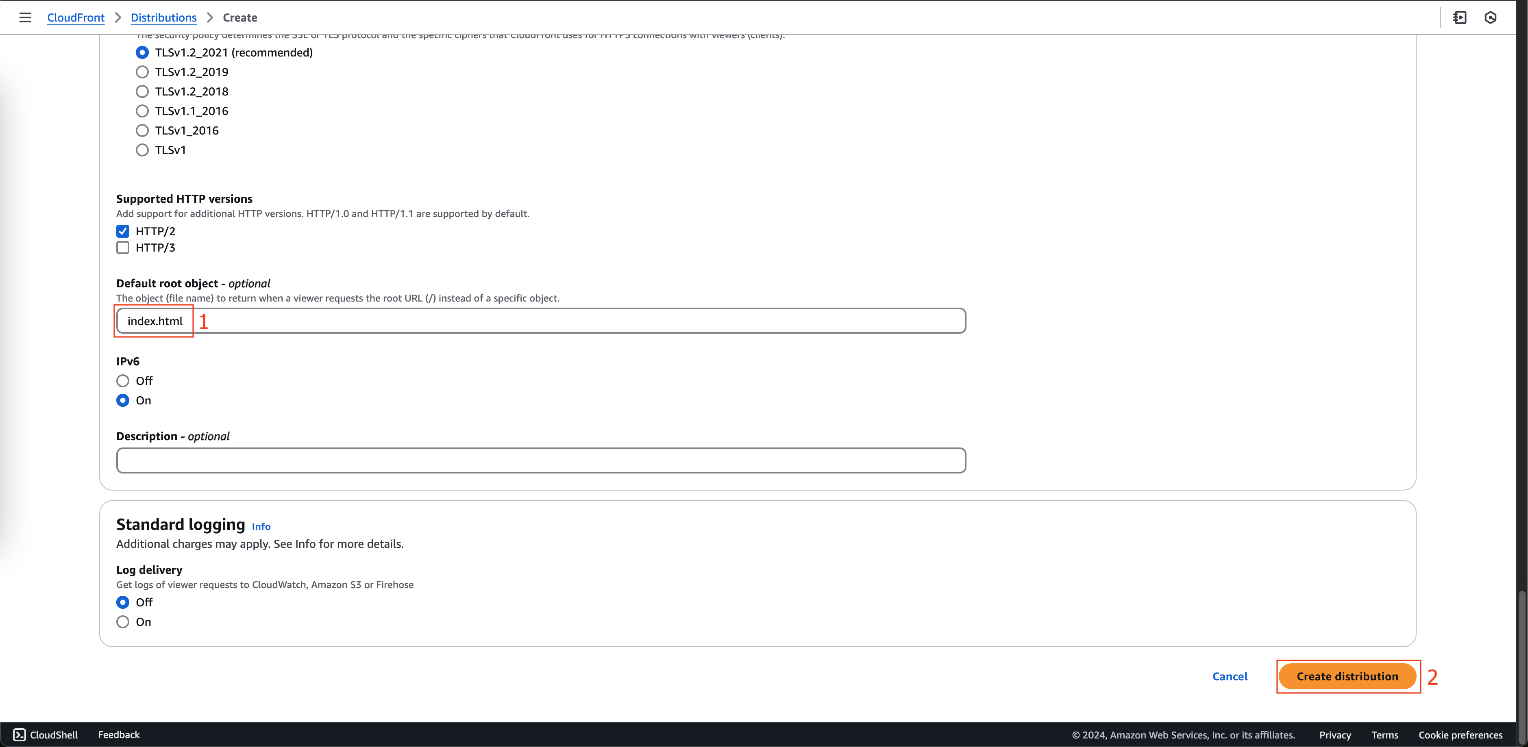
Task: Select Standard logging On option
Action: click(123, 621)
